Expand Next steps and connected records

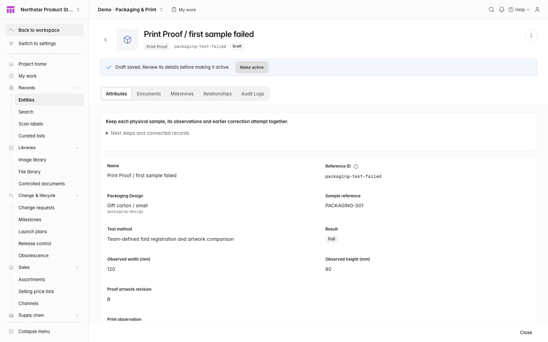point(148,133)
